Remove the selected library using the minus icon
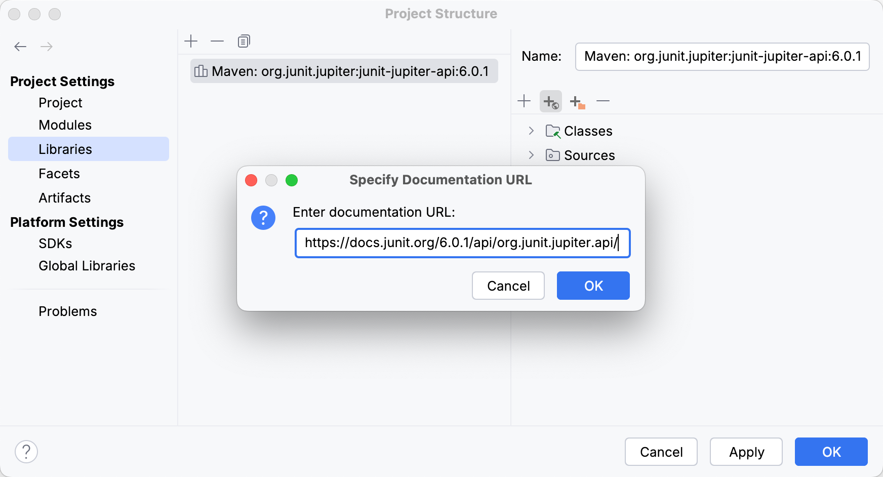The image size is (883, 477). point(217,41)
